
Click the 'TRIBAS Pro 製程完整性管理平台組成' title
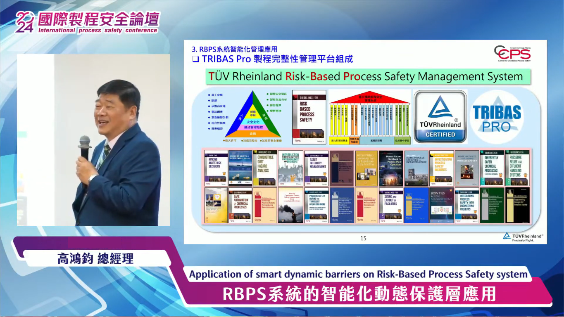[277, 59]
